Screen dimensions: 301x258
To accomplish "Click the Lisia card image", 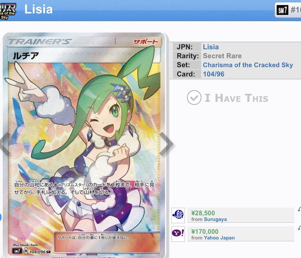I will 84,145.
